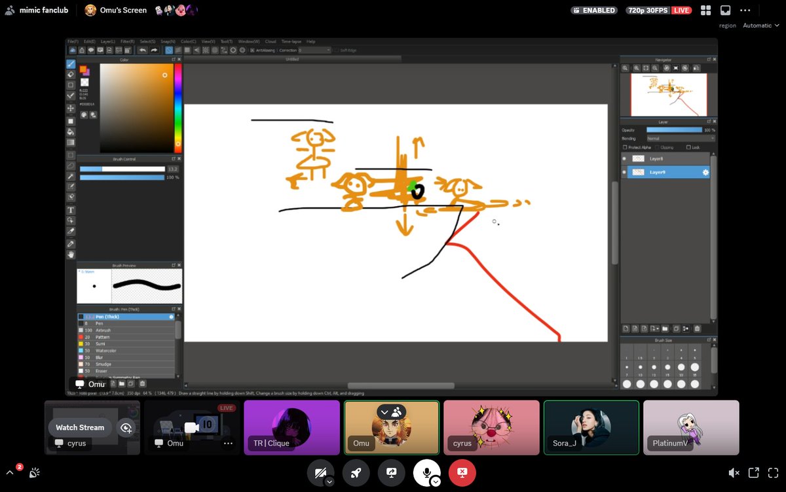Toggle the Soft Edge checkbox
This screenshot has width=786, height=492.
click(335, 50)
